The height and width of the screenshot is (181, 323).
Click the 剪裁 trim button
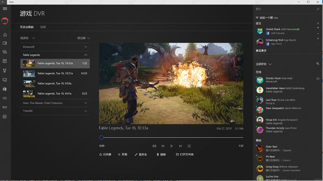pyautogui.click(x=122, y=154)
